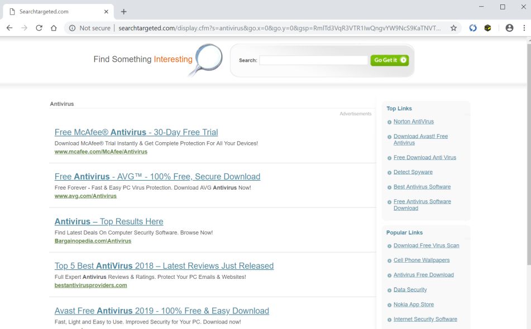The width and height of the screenshot is (531, 329).
Task: Open Bargainopedia.com\Antivirus URL link
Action: [x=93, y=241]
